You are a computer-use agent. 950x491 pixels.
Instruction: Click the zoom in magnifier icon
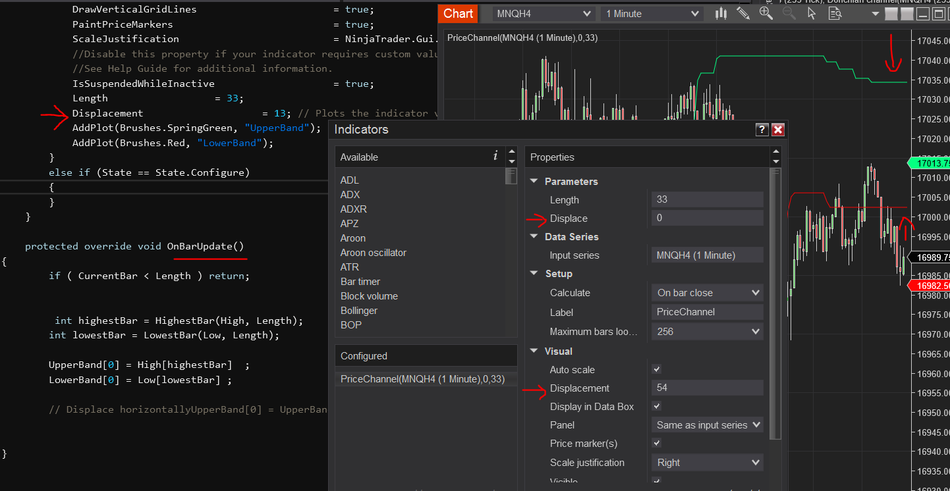click(766, 13)
